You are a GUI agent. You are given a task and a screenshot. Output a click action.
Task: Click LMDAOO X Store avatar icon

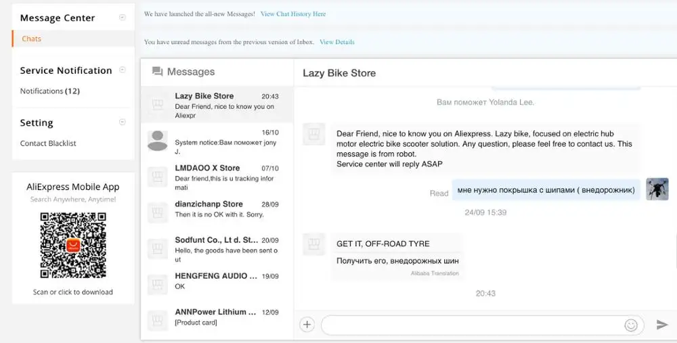[158, 177]
